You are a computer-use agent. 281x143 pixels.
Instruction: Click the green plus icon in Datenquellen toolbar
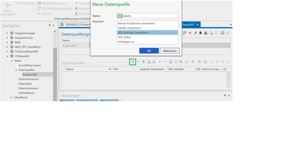[x=133, y=62]
